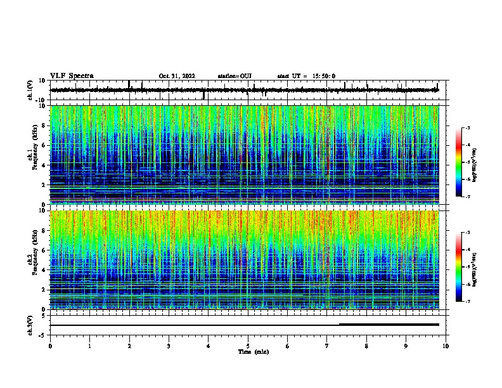Click the ch.2 spectrogram color scale bar
The height and width of the screenshot is (388, 502).
(x=458, y=267)
